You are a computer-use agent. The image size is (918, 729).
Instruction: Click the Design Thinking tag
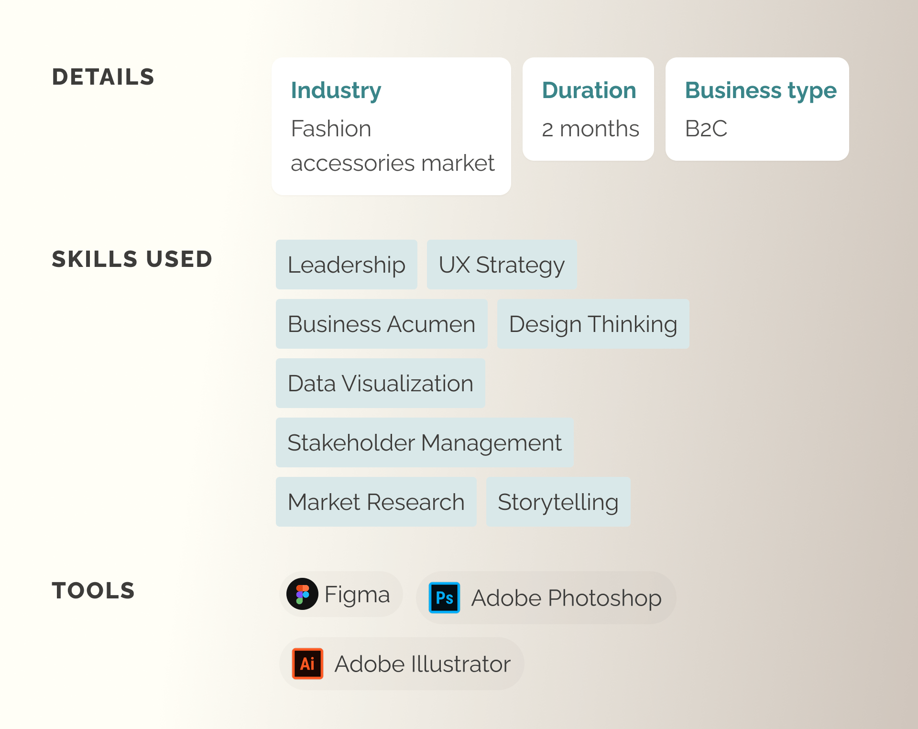pyautogui.click(x=593, y=324)
